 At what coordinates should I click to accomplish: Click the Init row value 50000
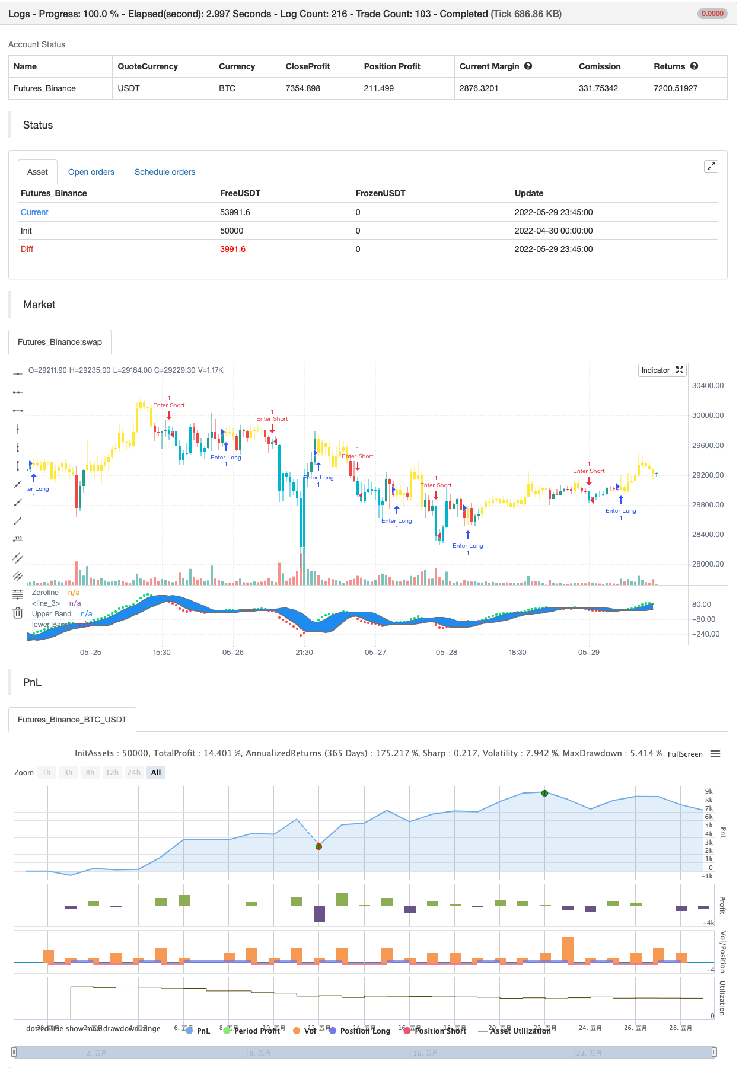click(232, 231)
